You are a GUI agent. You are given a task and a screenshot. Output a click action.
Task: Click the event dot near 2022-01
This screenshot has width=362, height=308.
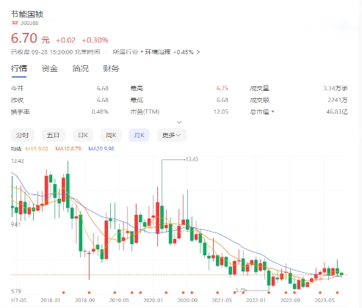coord(269,293)
